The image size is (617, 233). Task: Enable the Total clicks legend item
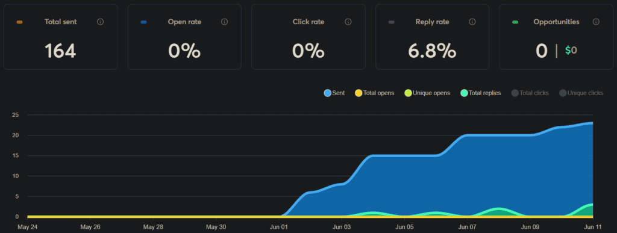coord(530,93)
